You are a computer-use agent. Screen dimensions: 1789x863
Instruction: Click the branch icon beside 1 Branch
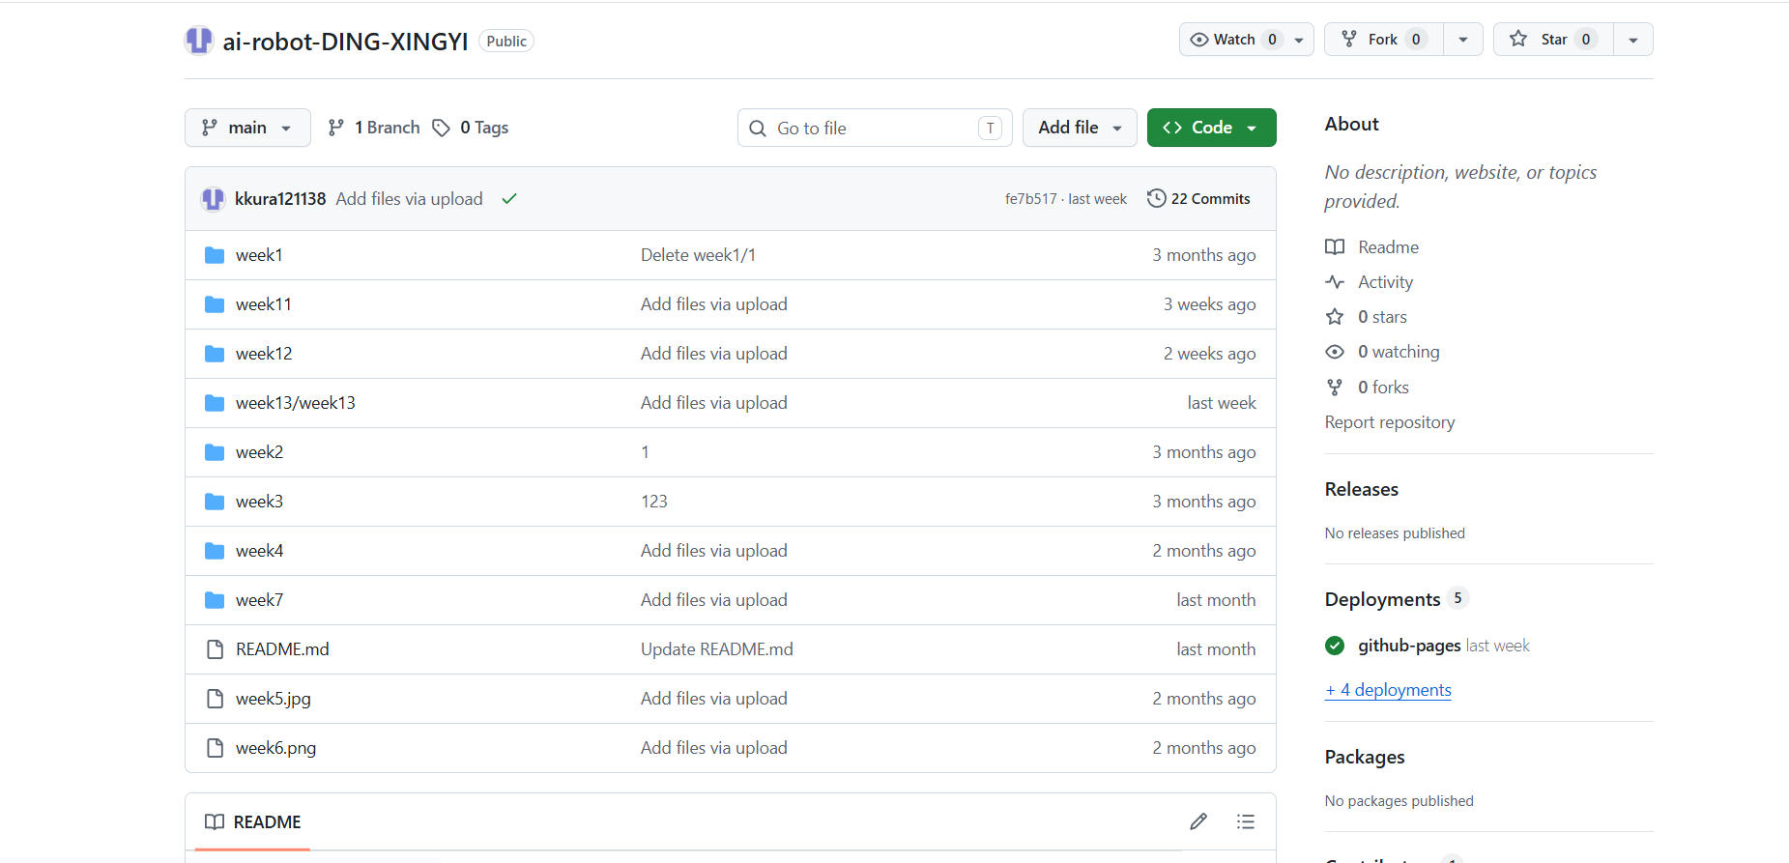point(336,128)
